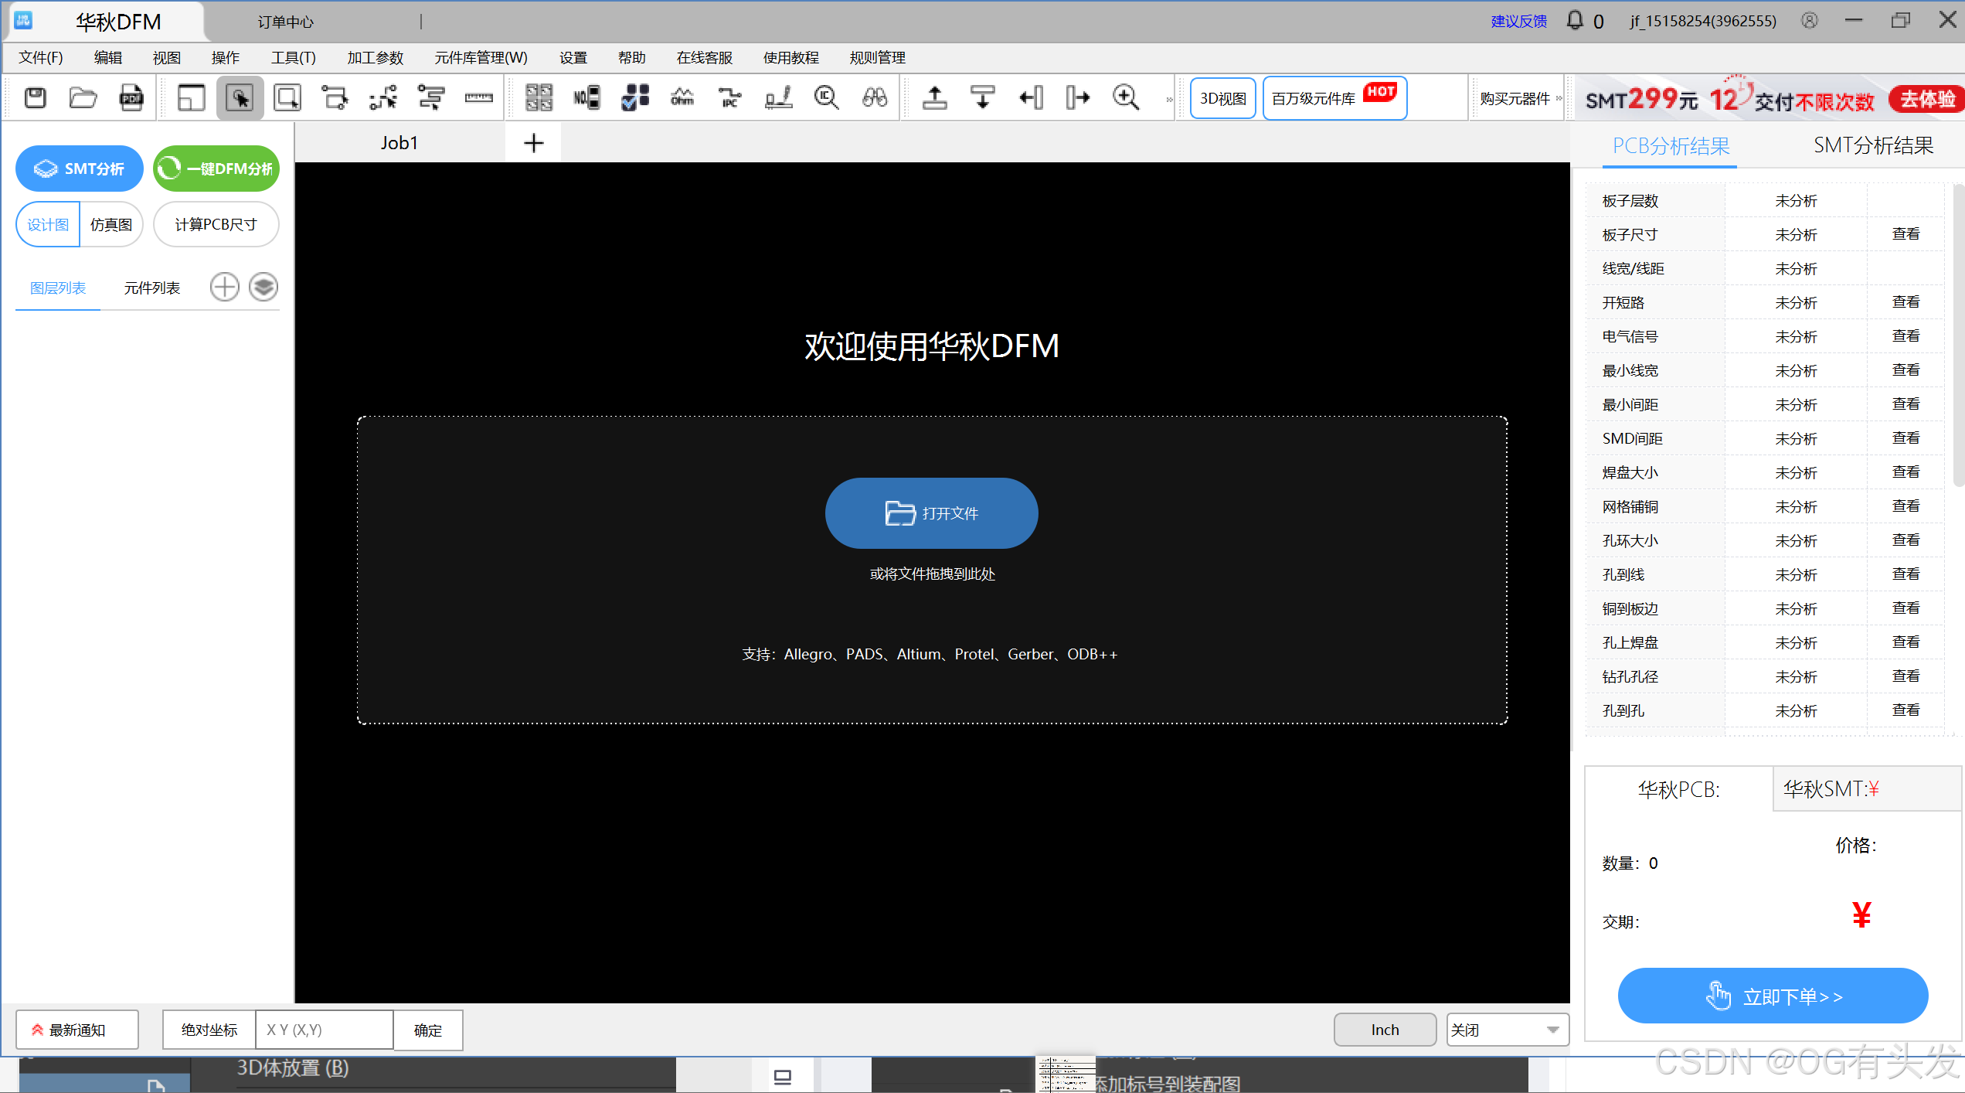Screen dimensions: 1965x1093
Task: Open the 关闭 dropdown at bottom
Action: 1507,1030
